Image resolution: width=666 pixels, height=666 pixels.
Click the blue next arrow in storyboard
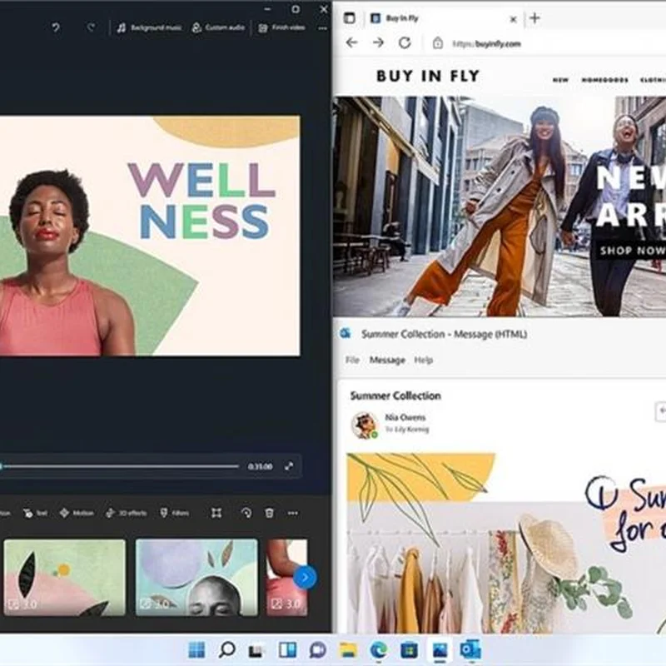pos(305,577)
